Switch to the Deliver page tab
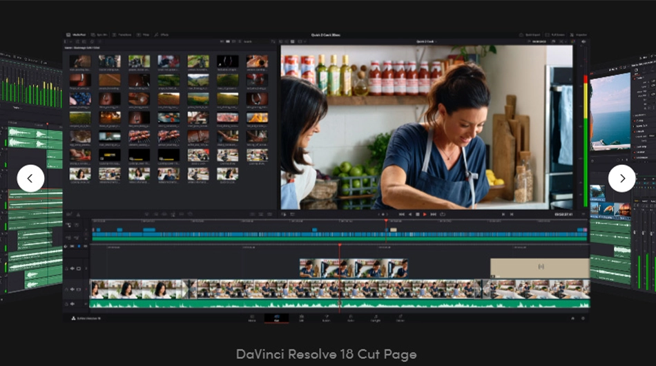656x366 pixels. point(400,318)
